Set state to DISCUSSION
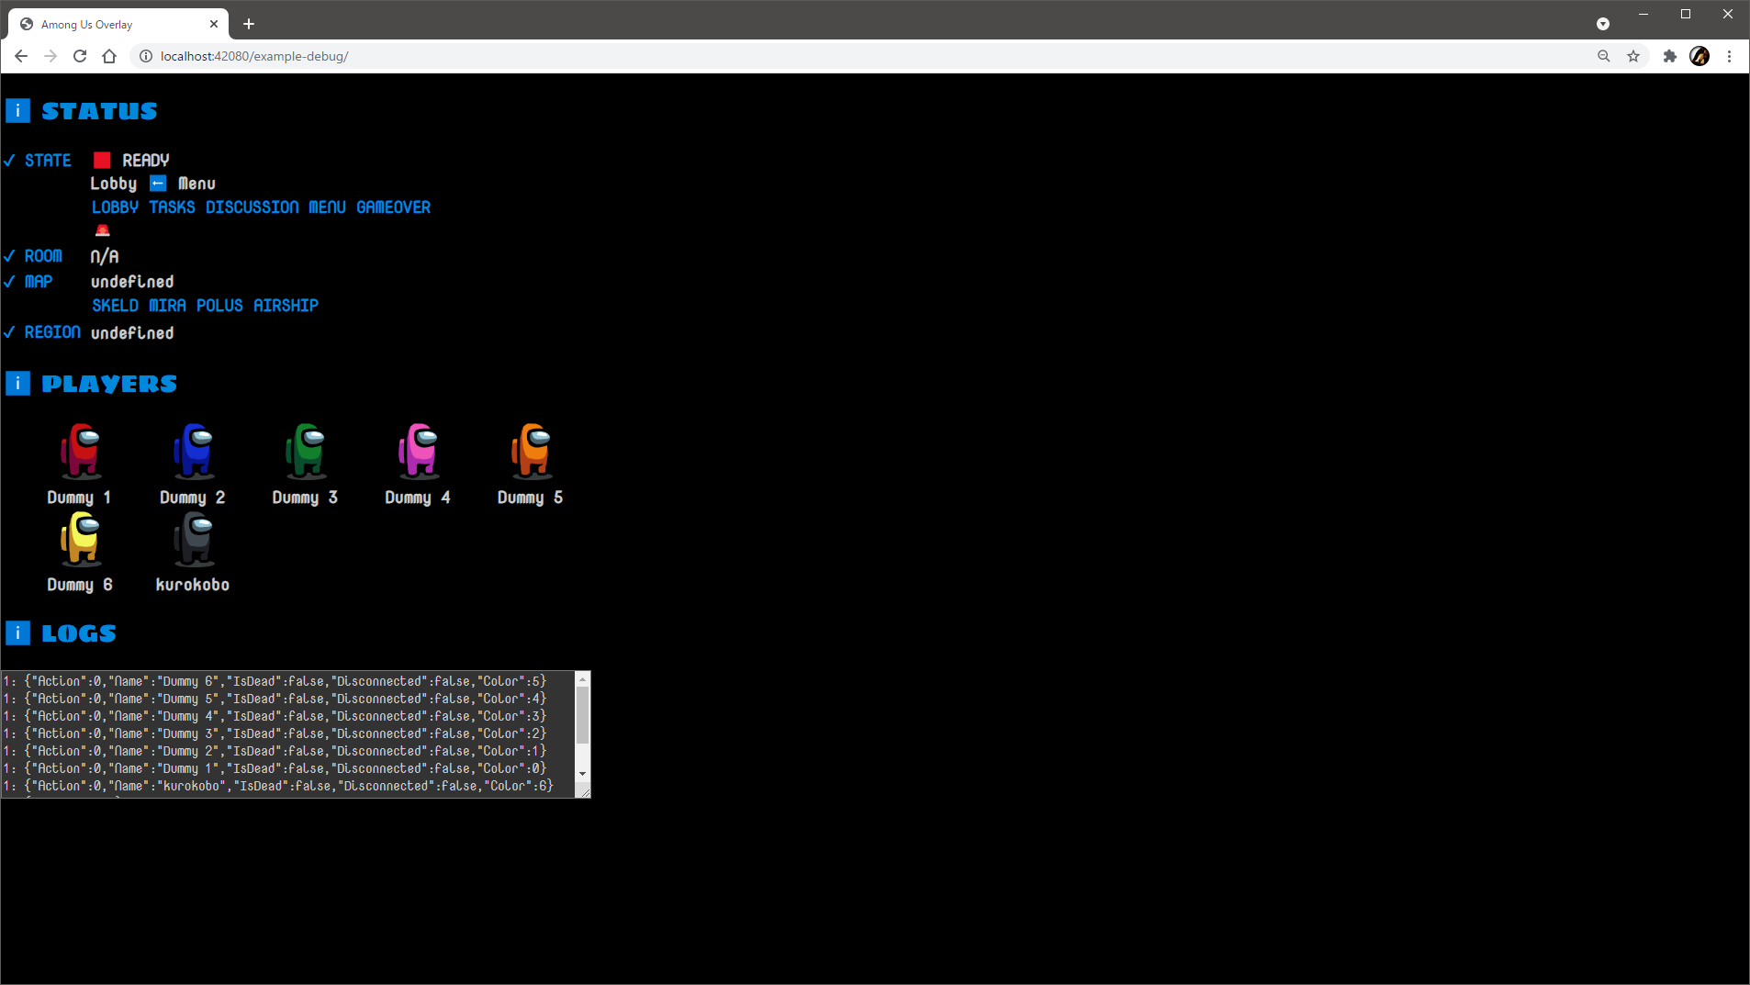This screenshot has width=1750, height=985. pyautogui.click(x=252, y=207)
